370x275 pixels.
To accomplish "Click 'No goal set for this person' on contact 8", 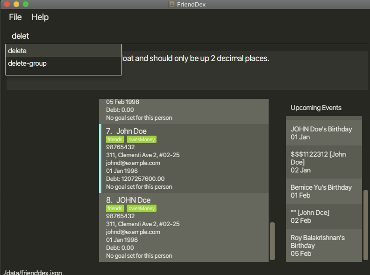I will (139, 256).
